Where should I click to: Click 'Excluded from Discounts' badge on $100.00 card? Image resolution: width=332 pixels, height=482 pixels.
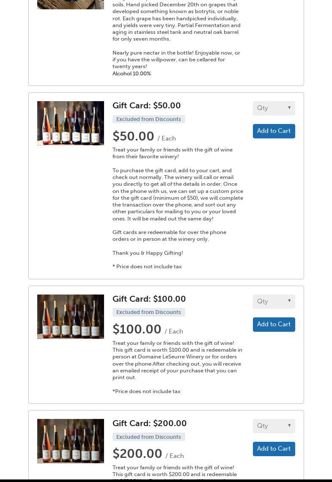click(148, 312)
